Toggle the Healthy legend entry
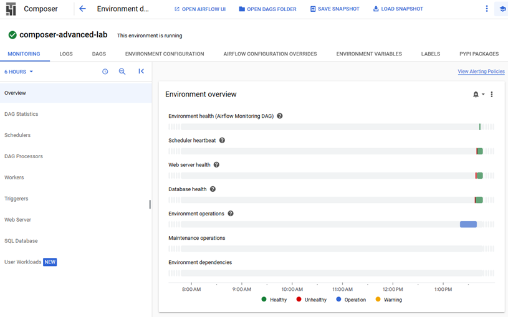Viewport: 508px width, 317px height. pyautogui.click(x=274, y=300)
